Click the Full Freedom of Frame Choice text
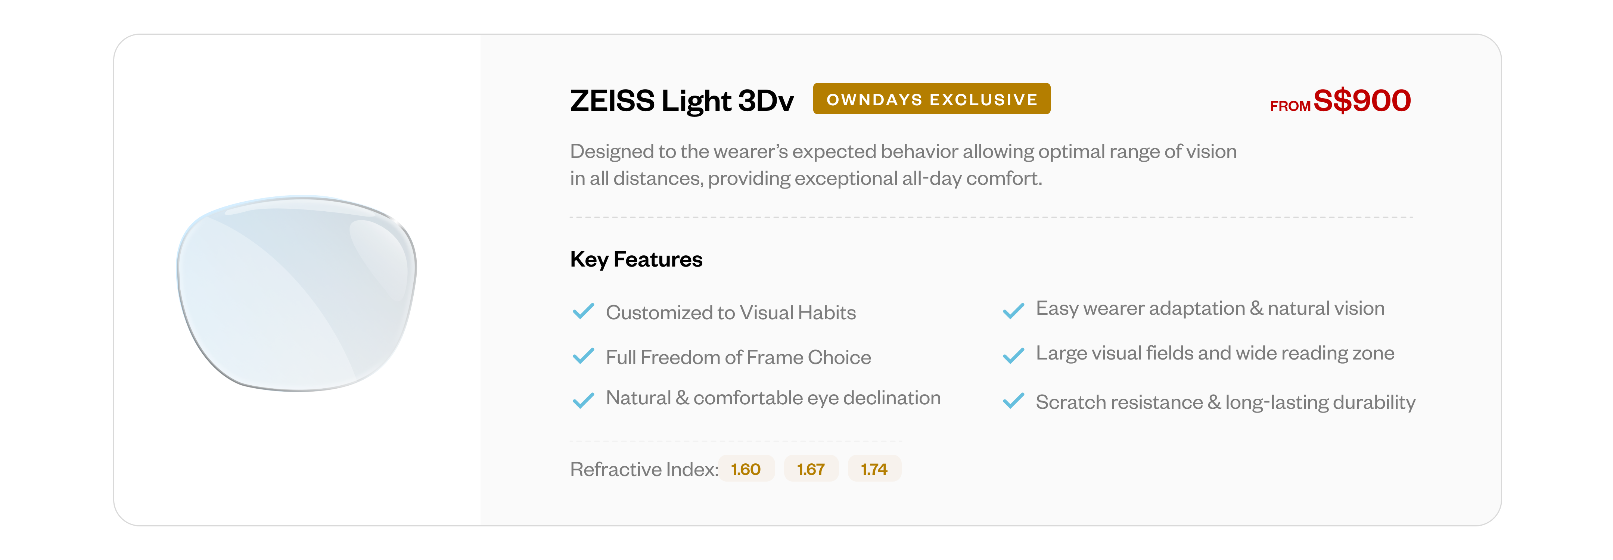This screenshot has width=1613, height=560. tap(738, 357)
